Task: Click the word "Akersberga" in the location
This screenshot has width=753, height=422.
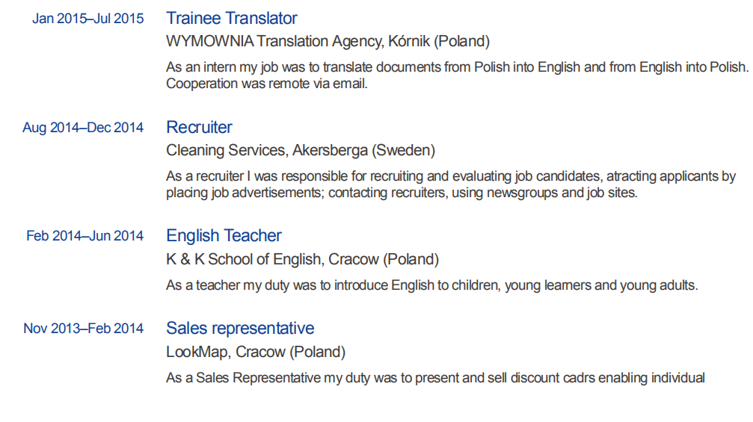Action: [331, 150]
